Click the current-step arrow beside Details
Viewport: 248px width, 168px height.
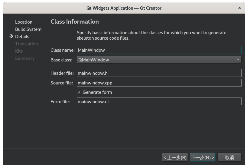[x=11, y=37]
